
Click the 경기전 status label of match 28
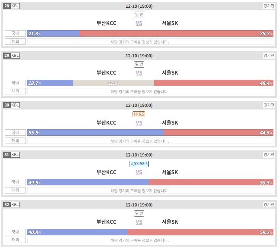(269, 6)
